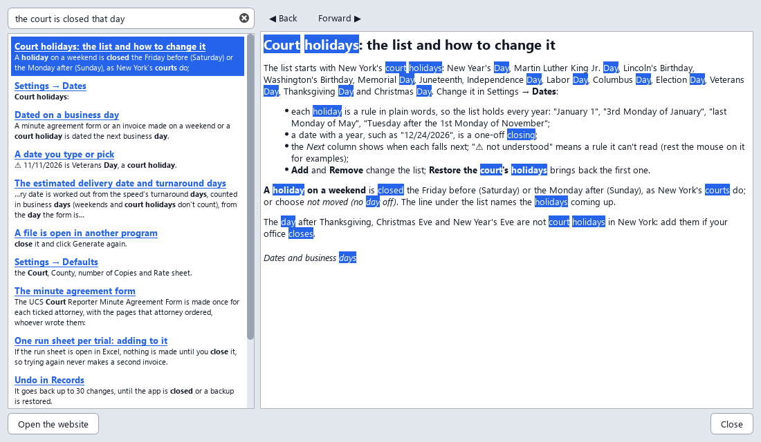Clear the search box with the X icon
The image size is (761, 442).
pyautogui.click(x=244, y=19)
